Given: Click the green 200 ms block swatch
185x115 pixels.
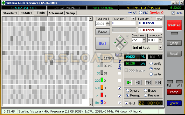Looking at the screenshot, I should coord(102,81).
